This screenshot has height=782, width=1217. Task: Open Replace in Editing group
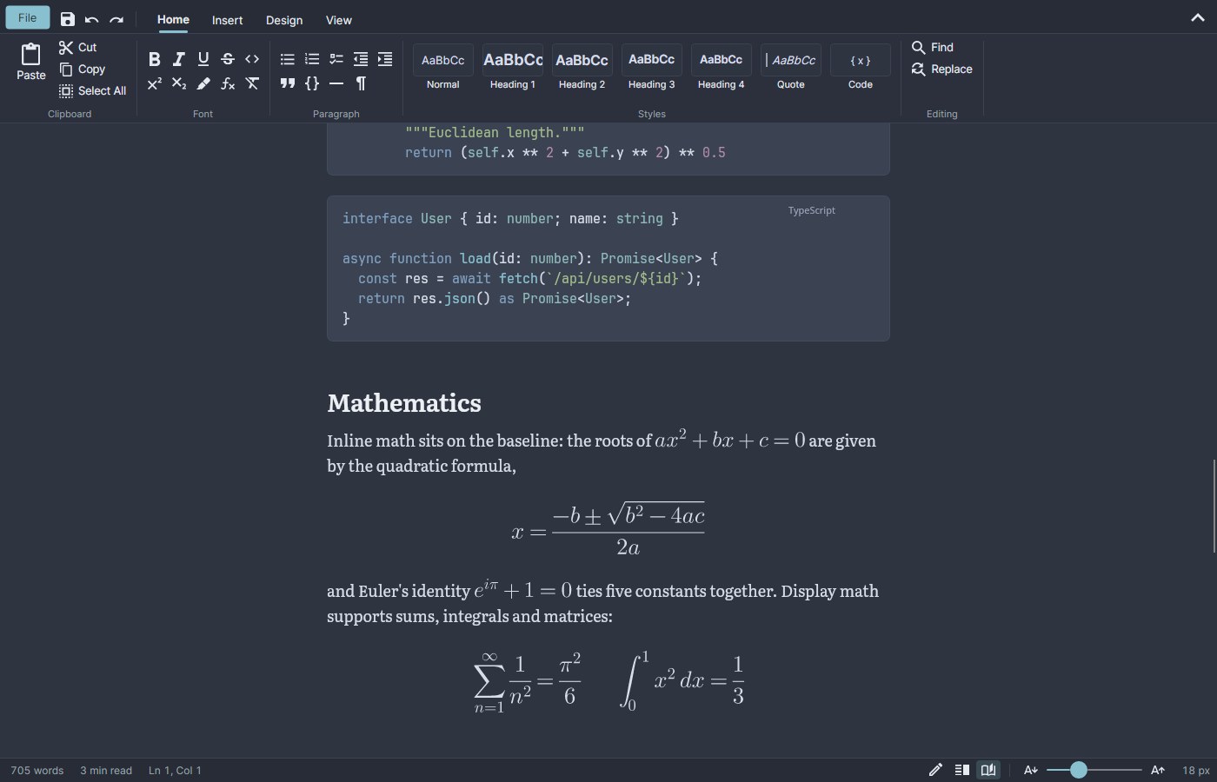point(942,69)
